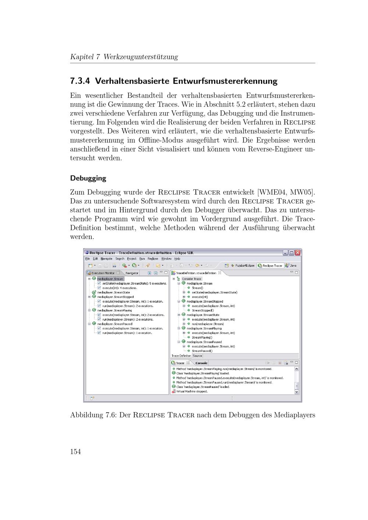
Task: Collapse mediaplayer.StreamStopped in Execution Monitor
Action: (89, 297)
